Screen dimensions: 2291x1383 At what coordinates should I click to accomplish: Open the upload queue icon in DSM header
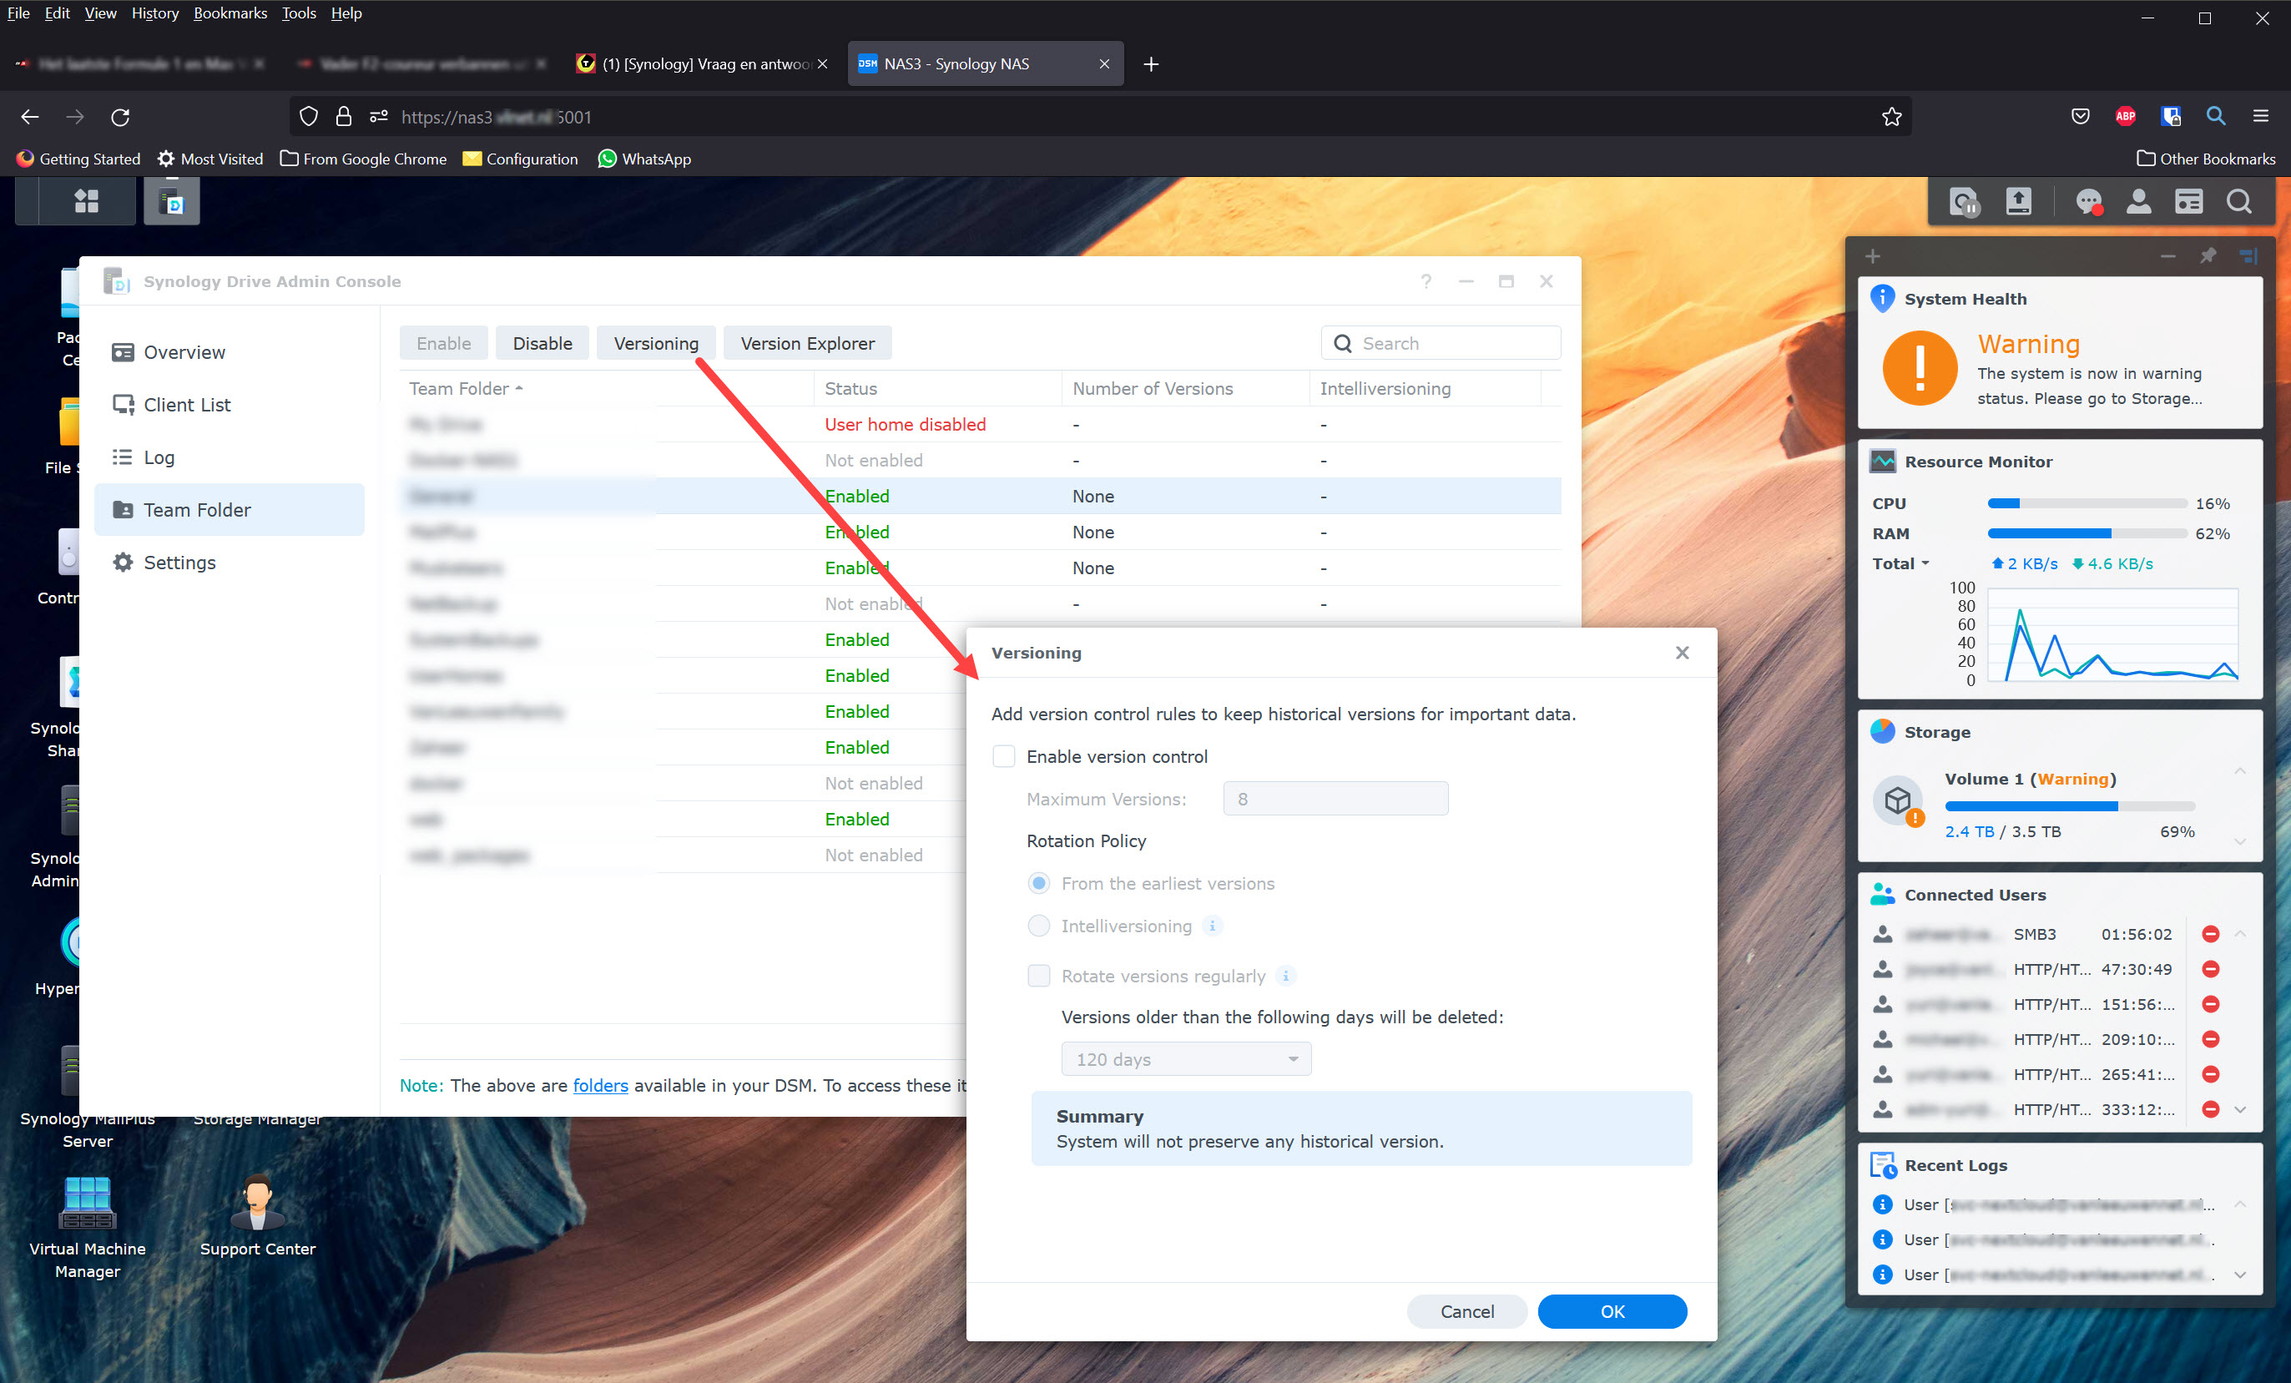[2019, 202]
